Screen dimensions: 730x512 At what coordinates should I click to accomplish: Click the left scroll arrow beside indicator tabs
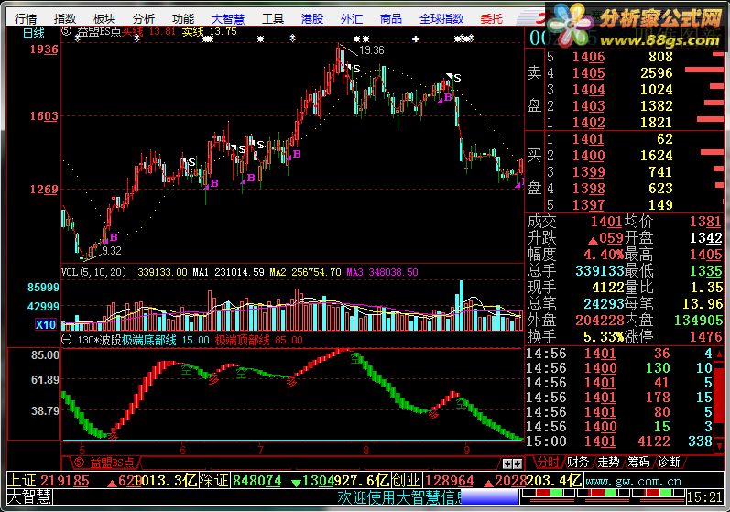[507, 463]
